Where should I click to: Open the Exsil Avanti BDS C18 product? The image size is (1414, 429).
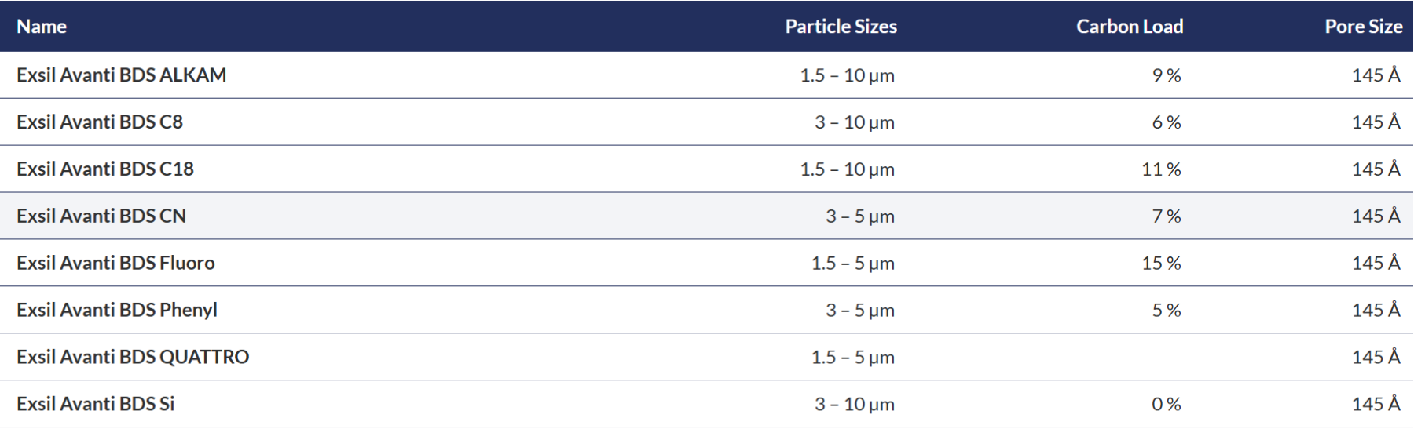[x=105, y=169]
